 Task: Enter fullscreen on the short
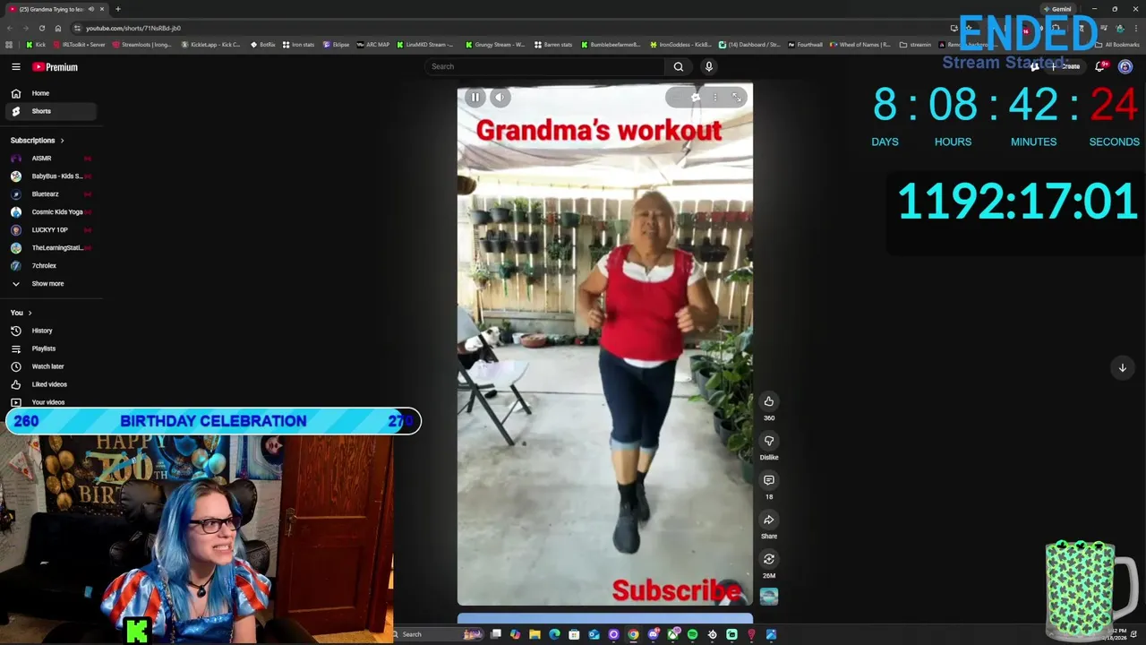click(737, 98)
